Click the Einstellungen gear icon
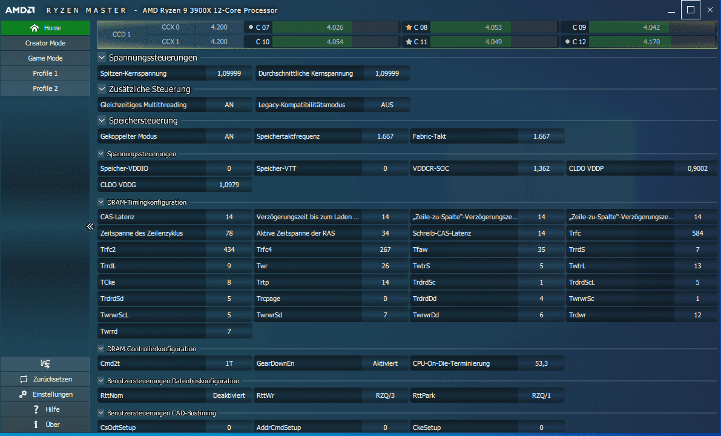Image resolution: width=721 pixels, height=436 pixels. (23, 394)
